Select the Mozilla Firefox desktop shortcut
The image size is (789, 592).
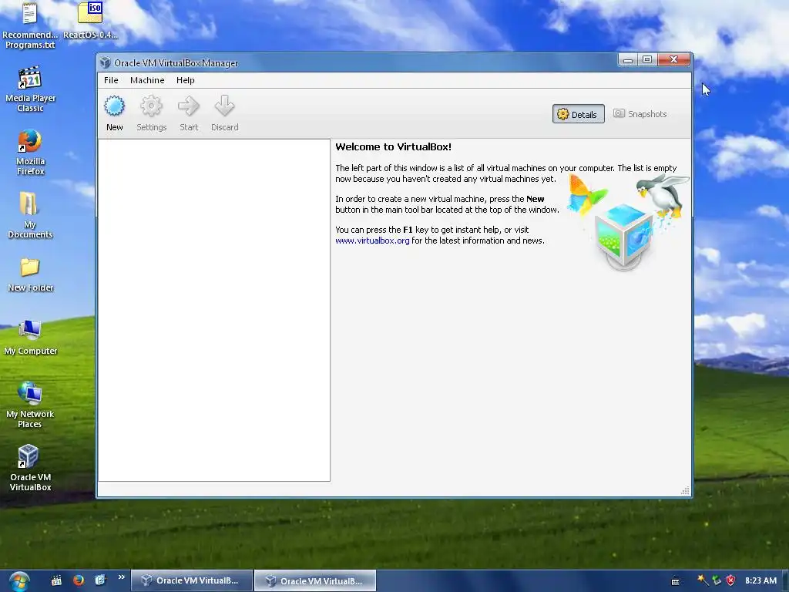click(30, 152)
